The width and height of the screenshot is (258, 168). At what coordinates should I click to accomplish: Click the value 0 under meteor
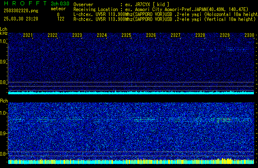tap(58, 15)
